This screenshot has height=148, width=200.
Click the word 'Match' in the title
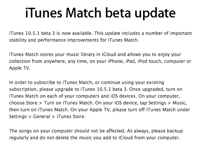coord(83,13)
